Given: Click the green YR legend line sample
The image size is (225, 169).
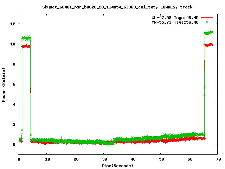Looking at the screenshot, I should 207,22.
